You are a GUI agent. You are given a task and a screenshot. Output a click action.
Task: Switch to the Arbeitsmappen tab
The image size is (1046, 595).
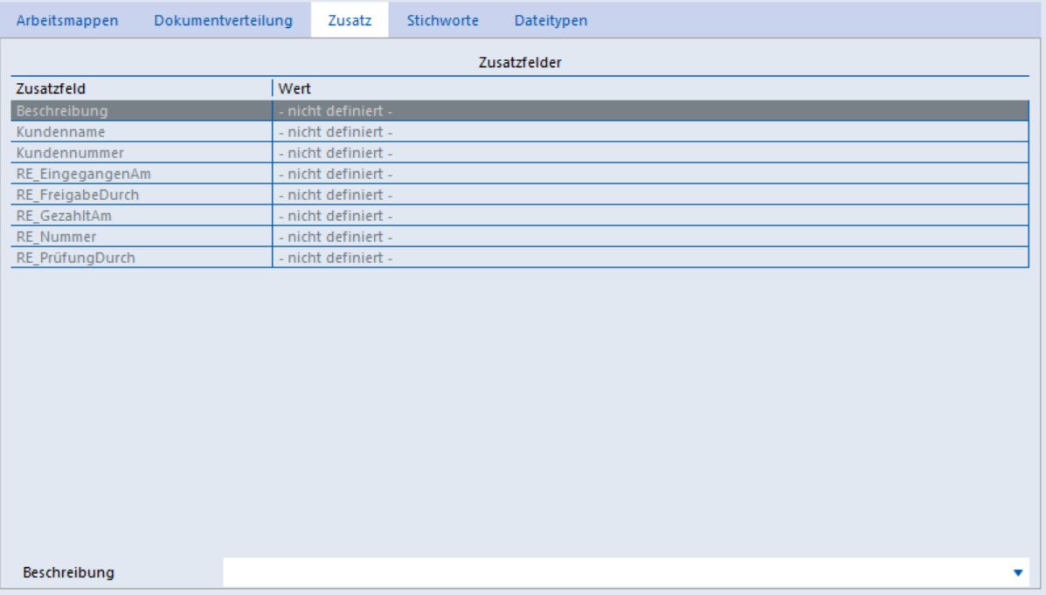(x=67, y=21)
